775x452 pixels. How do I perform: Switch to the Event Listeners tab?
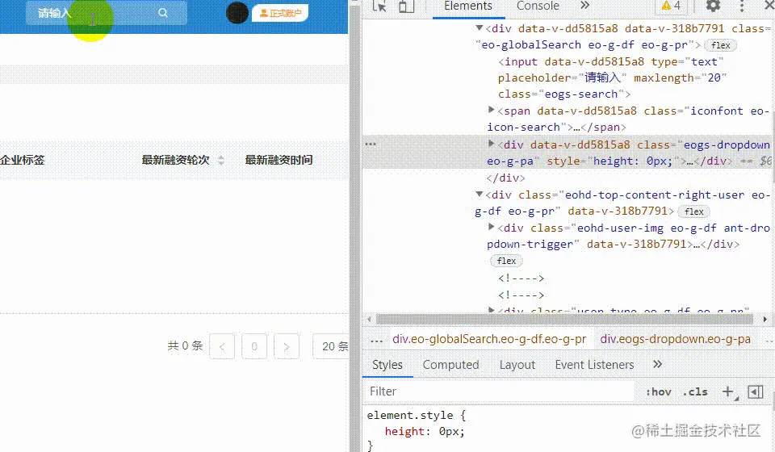pos(595,365)
